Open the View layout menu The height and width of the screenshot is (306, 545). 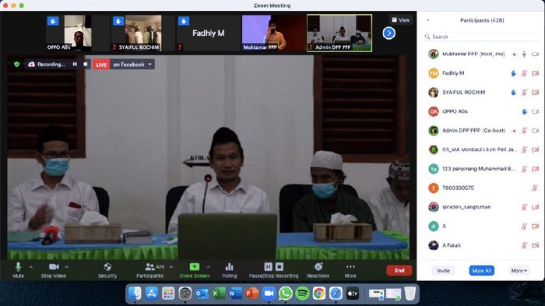[401, 19]
